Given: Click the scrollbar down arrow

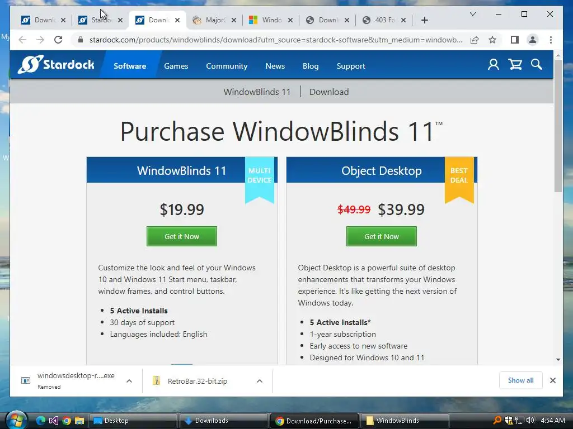Looking at the screenshot, I should coord(558,360).
